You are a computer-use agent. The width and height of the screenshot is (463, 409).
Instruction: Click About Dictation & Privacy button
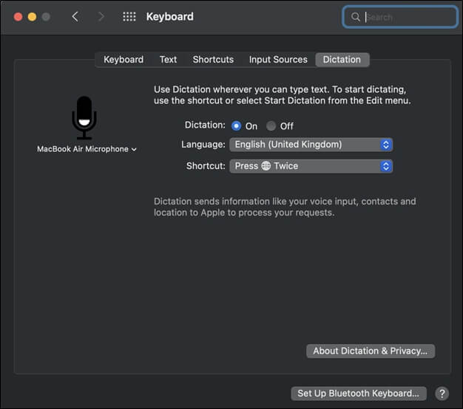(371, 351)
